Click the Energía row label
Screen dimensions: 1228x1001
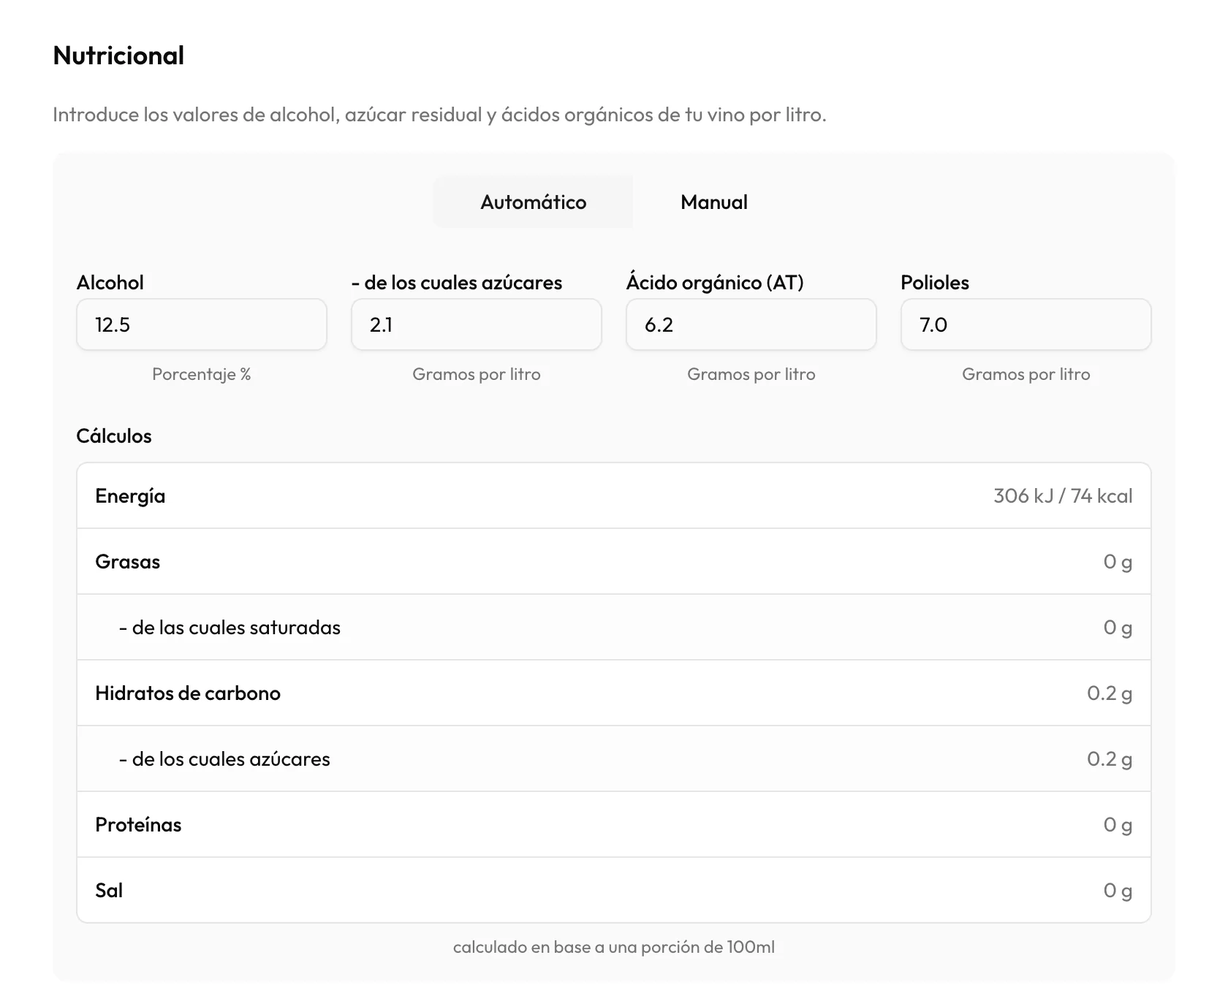click(130, 496)
